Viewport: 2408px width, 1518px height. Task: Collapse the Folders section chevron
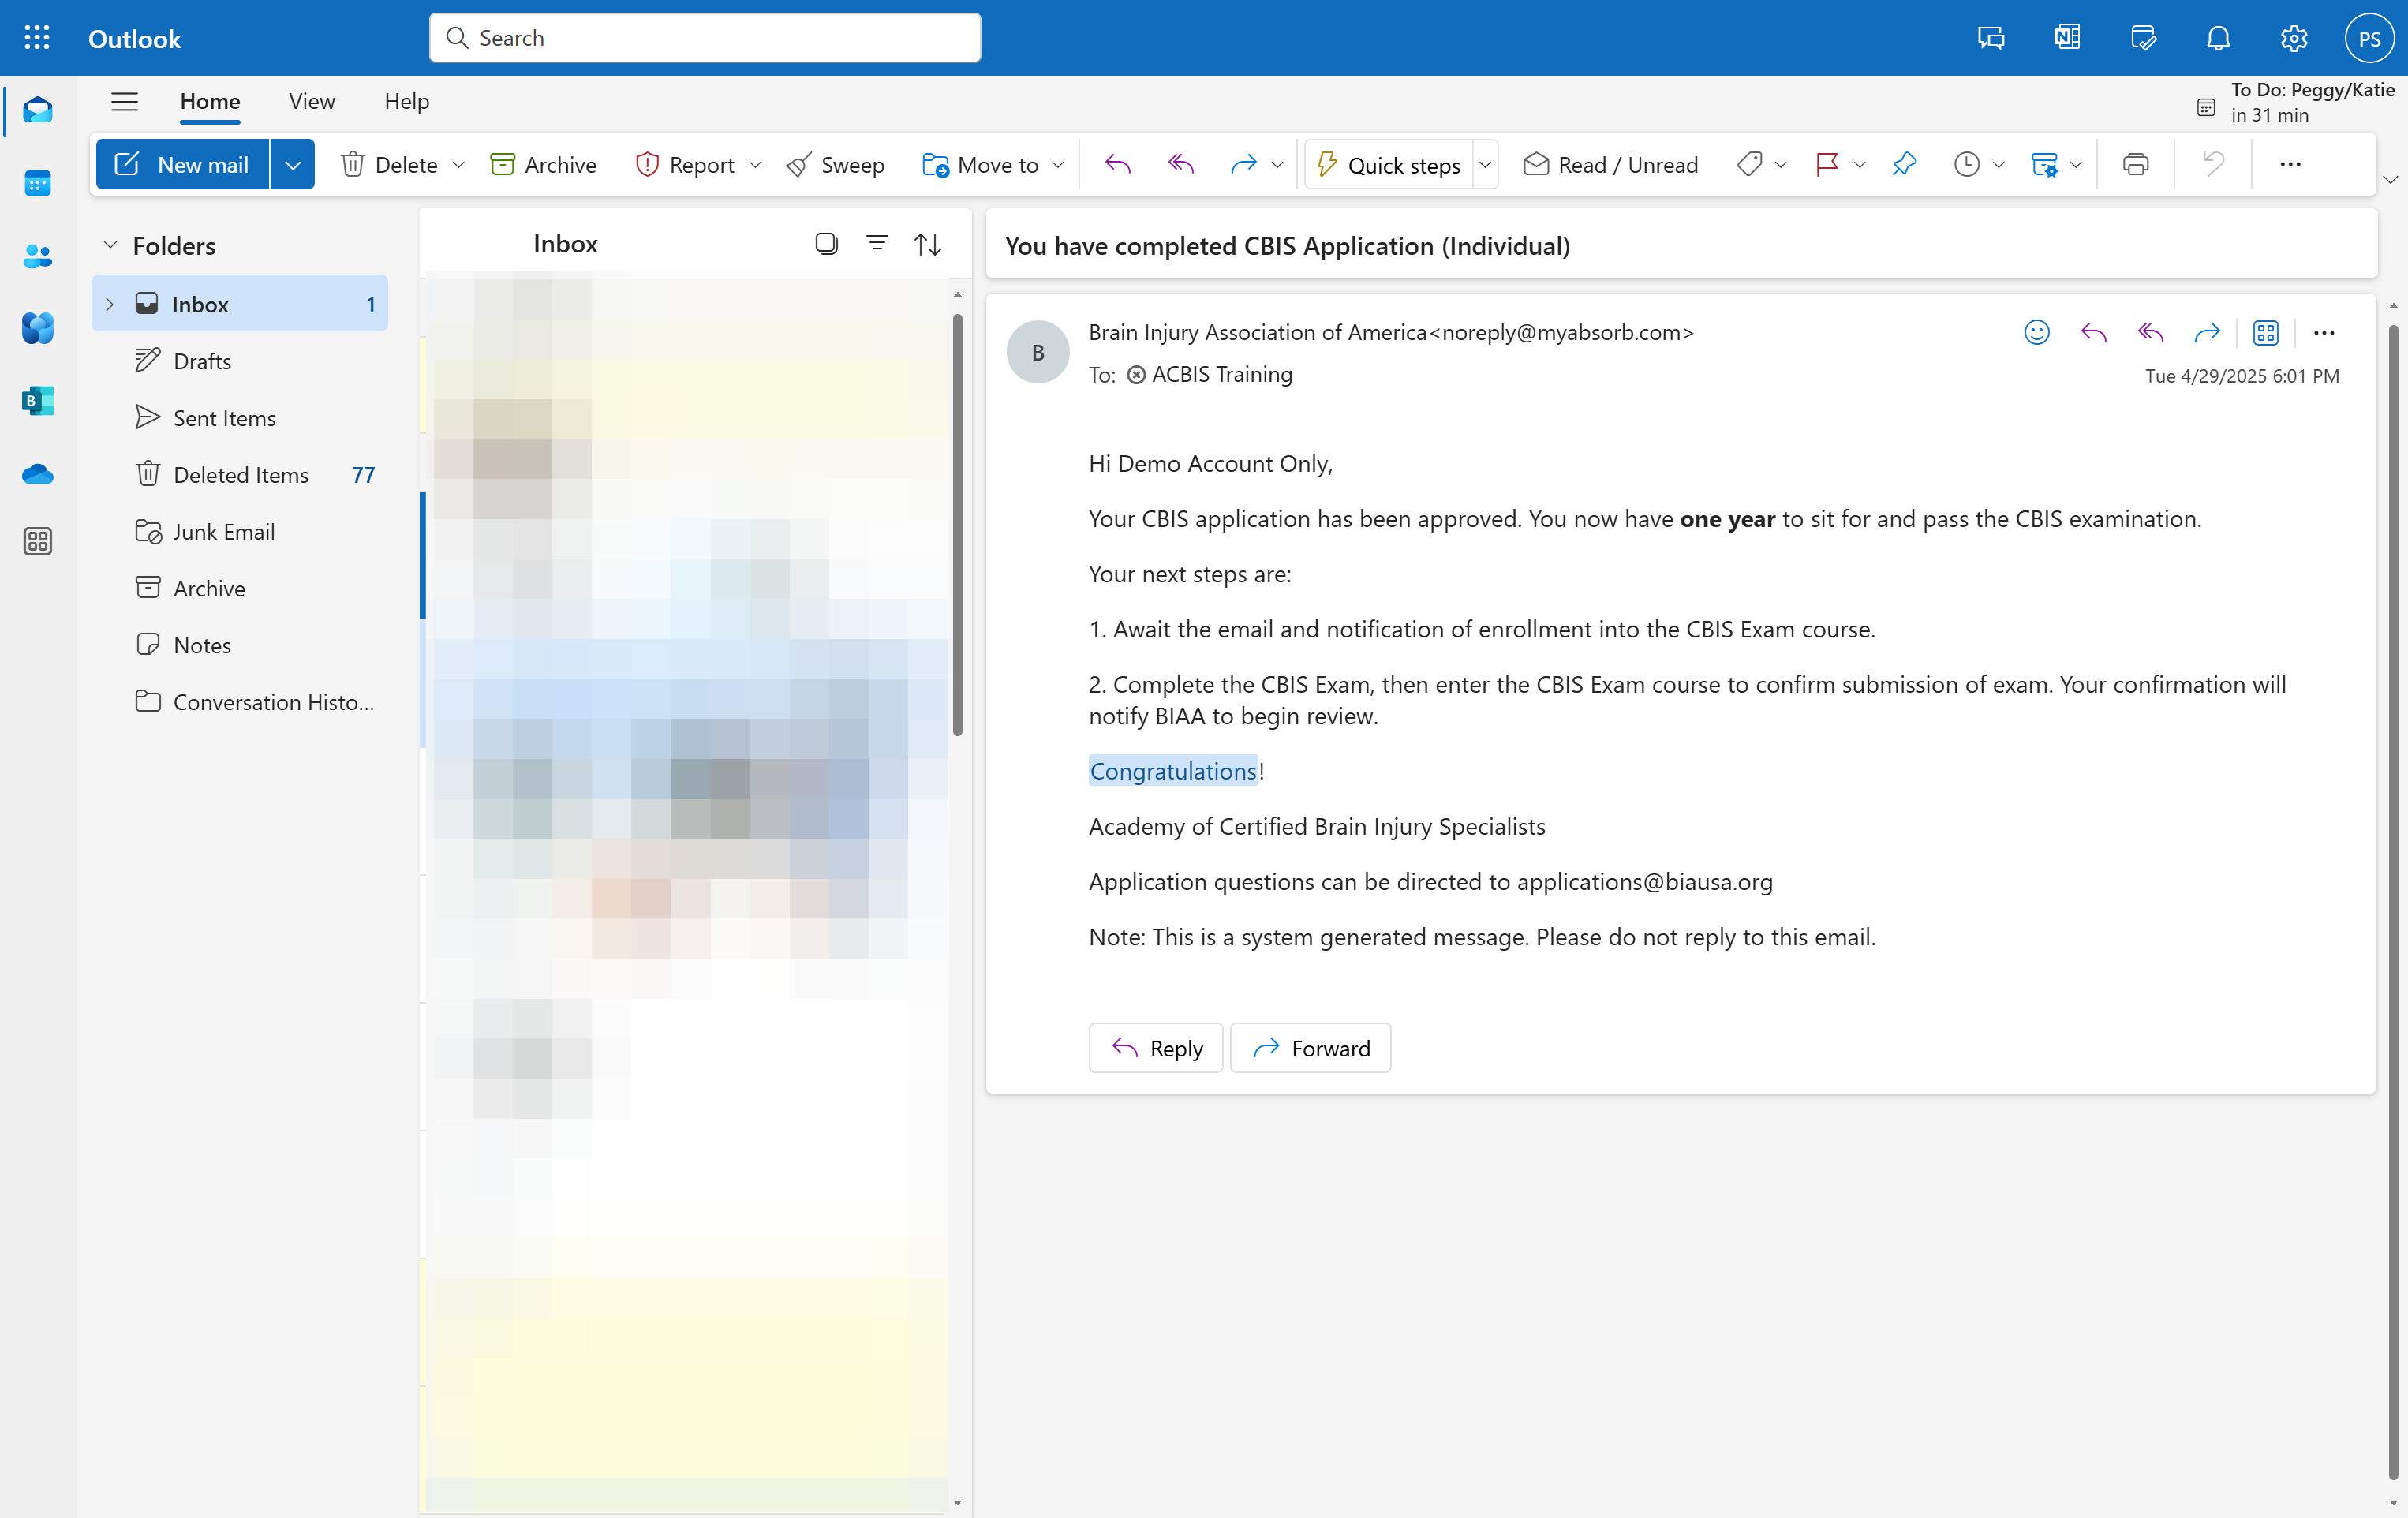(x=110, y=245)
